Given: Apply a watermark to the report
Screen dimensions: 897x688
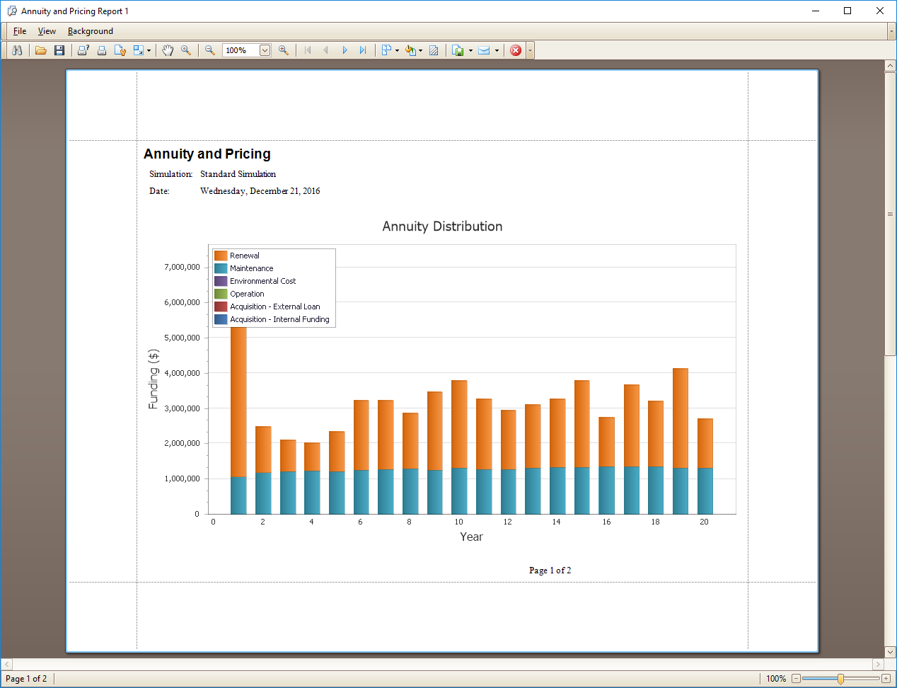Looking at the screenshot, I should [434, 50].
